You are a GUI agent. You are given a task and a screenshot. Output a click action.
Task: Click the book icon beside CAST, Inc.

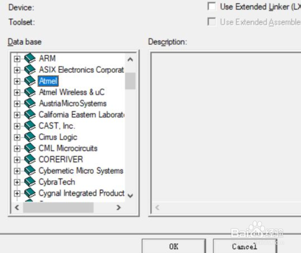pyautogui.click(x=30, y=126)
